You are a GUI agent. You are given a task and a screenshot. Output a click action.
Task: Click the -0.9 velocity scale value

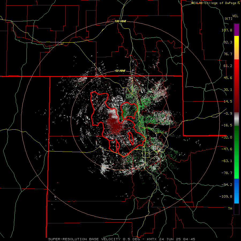click(228, 114)
